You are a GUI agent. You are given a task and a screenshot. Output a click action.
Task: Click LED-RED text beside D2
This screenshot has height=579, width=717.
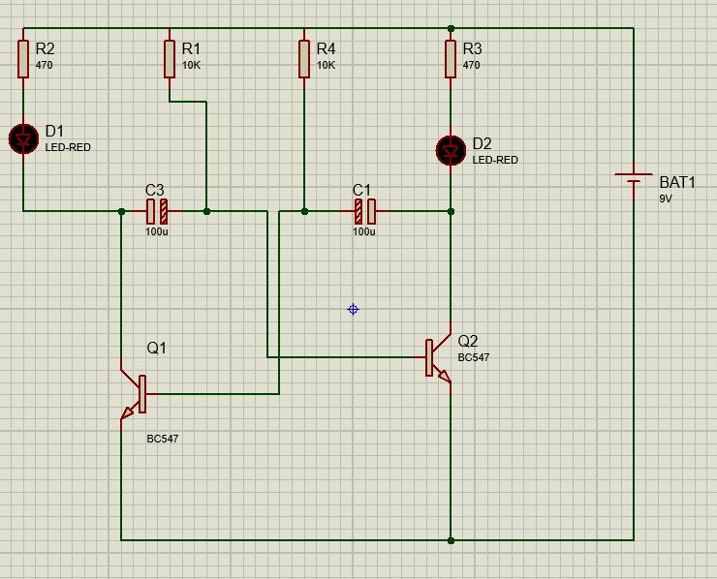click(495, 160)
